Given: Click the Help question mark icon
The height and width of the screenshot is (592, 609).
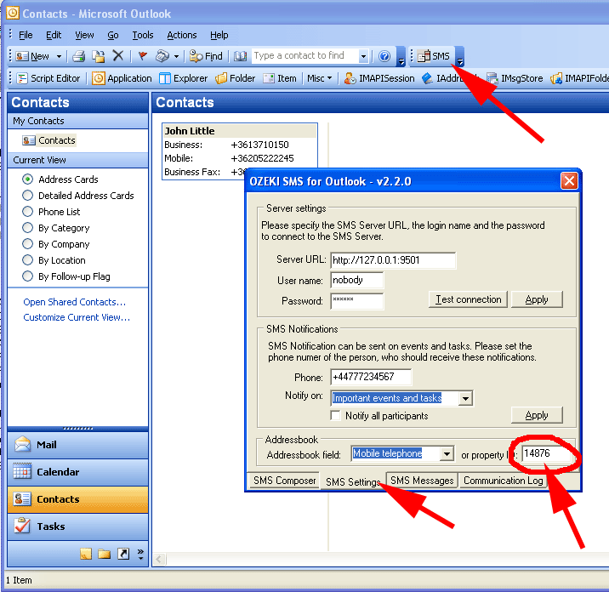Looking at the screenshot, I should pyautogui.click(x=384, y=57).
